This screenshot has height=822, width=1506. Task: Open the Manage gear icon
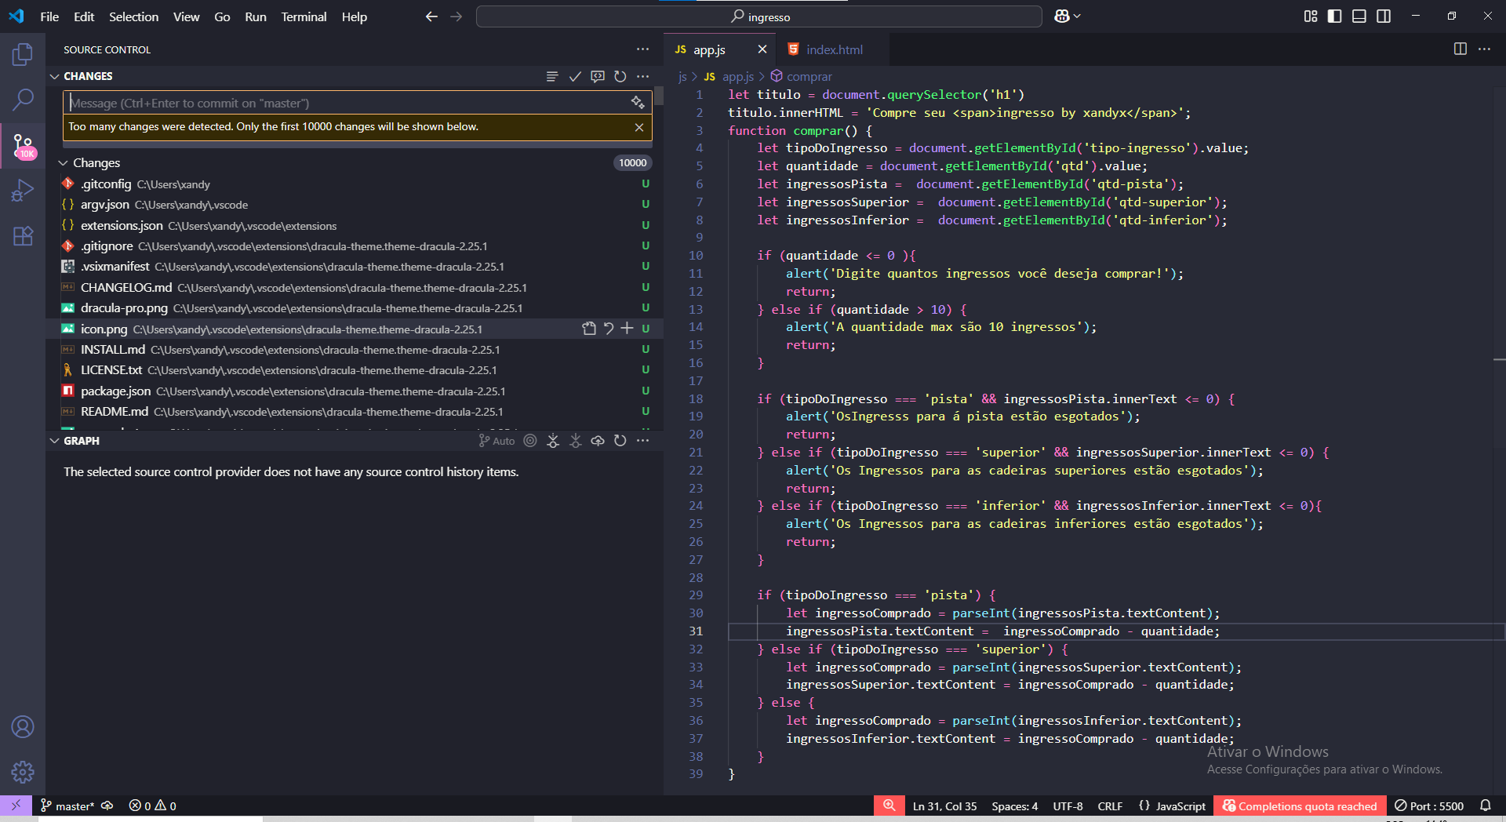[x=23, y=772]
